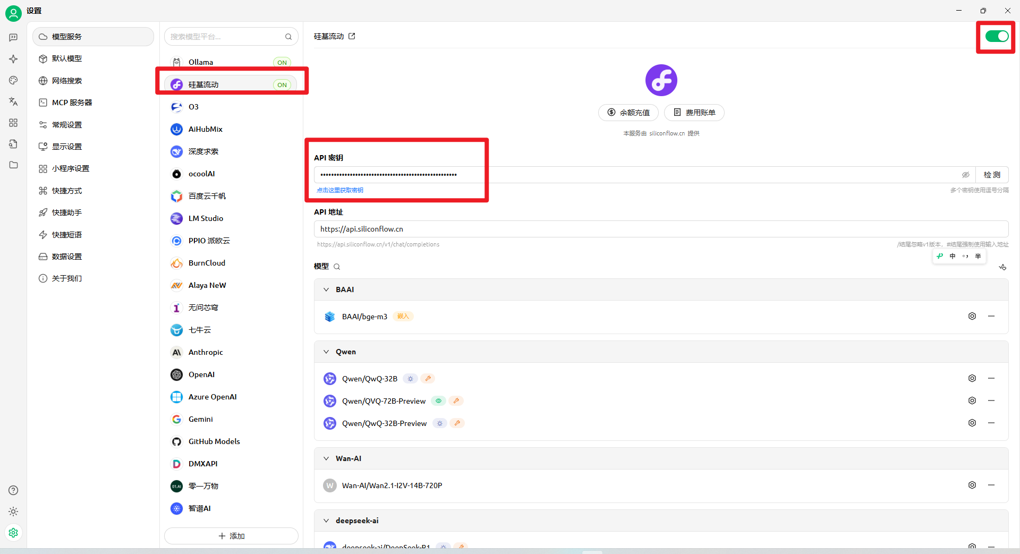Select the BurnCloud provider
The width and height of the screenshot is (1020, 554).
(x=231, y=263)
